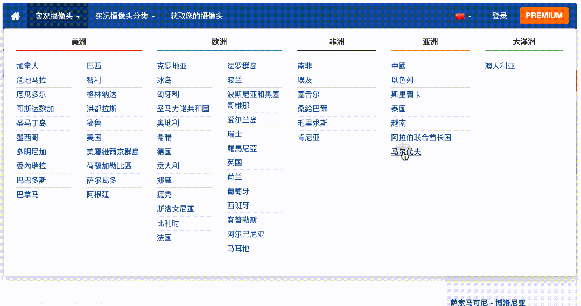
Task: Open 阿拉伯联合酋长国 webcams
Action: pyautogui.click(x=421, y=138)
